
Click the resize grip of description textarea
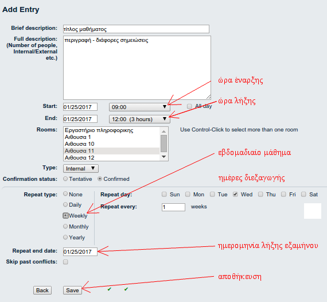click(209, 97)
